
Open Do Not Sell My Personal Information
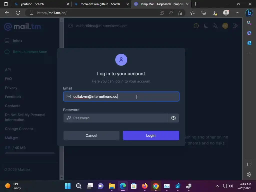25,117
